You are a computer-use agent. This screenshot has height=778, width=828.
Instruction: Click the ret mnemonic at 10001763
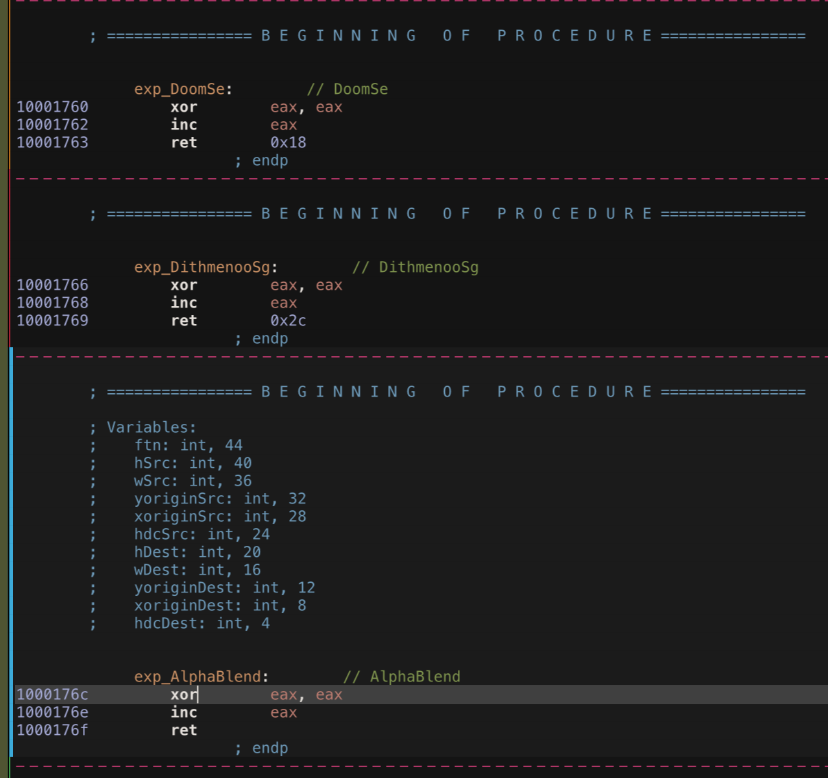click(x=184, y=142)
